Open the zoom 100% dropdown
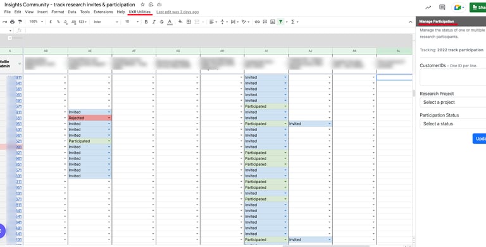486x247 pixels. 36,22
